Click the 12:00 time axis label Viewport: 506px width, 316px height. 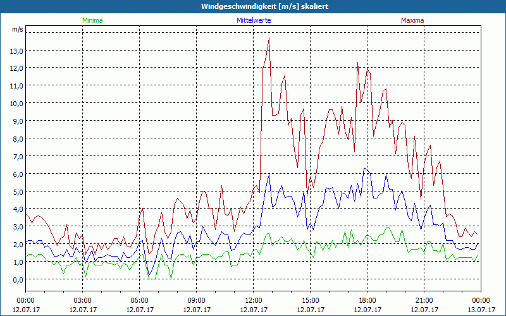point(254,301)
